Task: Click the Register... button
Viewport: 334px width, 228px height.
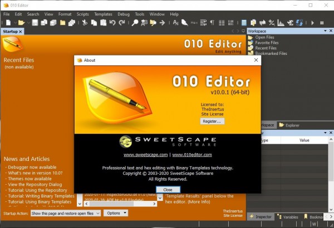Action: coord(212,121)
